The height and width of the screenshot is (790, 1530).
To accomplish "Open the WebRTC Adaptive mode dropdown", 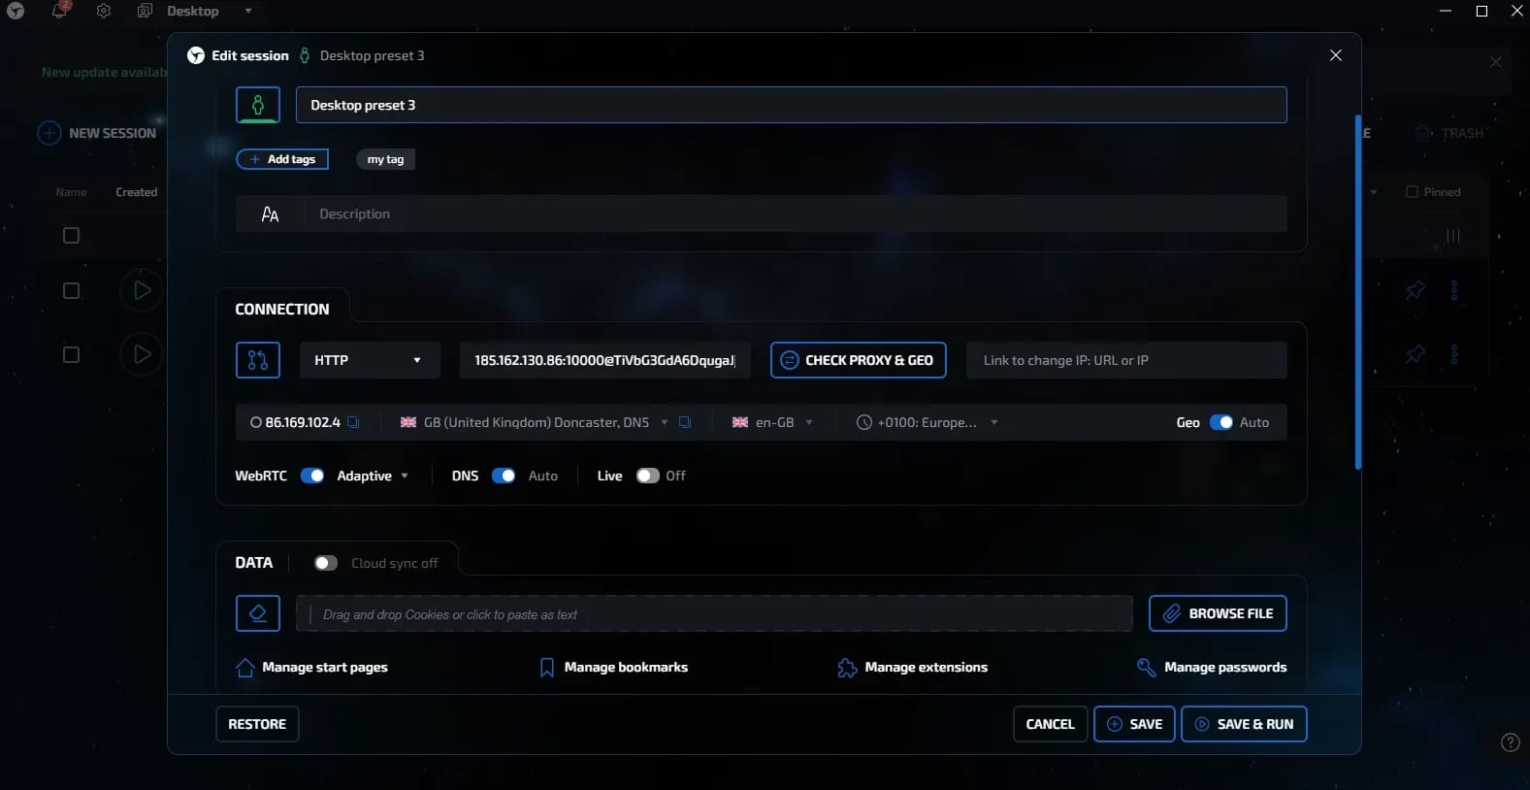I will coord(373,476).
